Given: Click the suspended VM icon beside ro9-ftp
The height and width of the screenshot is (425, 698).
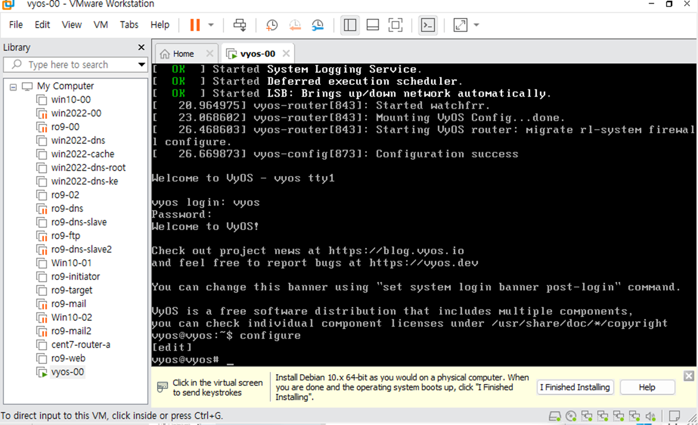Looking at the screenshot, I should [42, 236].
